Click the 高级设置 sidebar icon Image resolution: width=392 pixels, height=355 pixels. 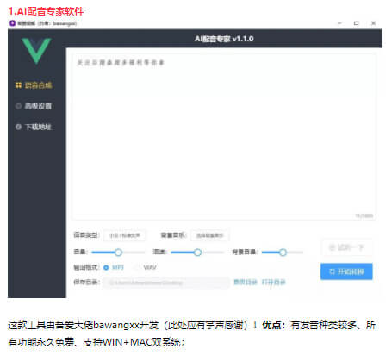(x=19, y=106)
